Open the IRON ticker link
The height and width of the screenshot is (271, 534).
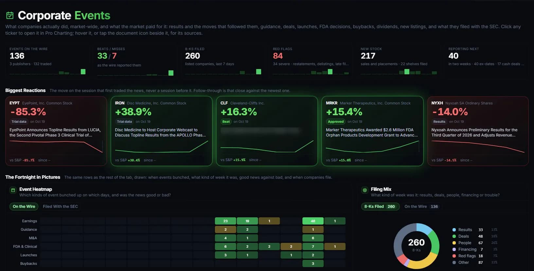(120, 103)
